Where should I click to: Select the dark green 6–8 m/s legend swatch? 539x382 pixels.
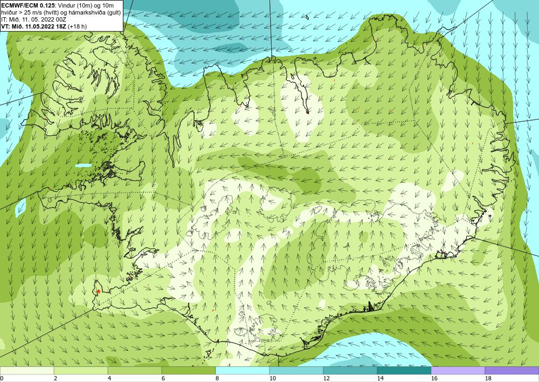pyautogui.click(x=189, y=370)
